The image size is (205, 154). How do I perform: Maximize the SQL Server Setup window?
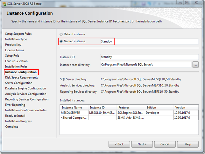click(187, 3)
